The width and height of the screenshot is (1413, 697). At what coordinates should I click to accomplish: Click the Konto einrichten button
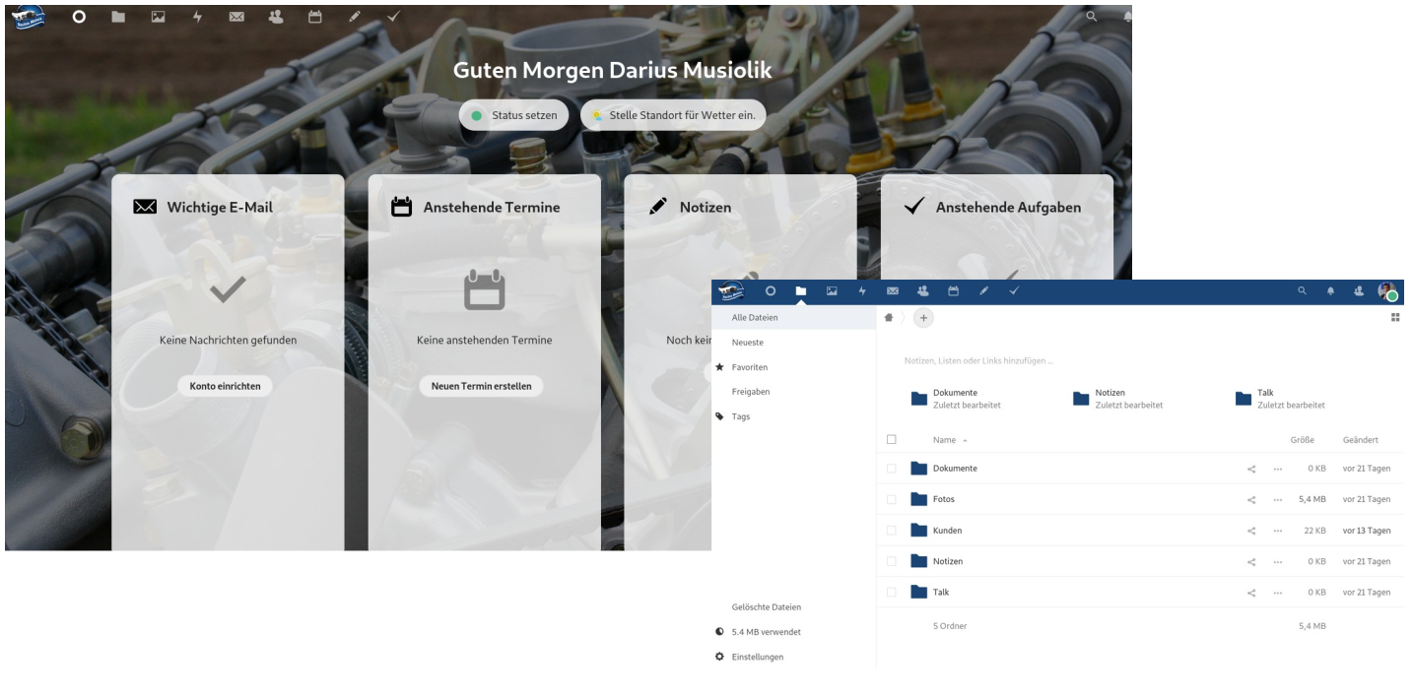click(x=225, y=386)
